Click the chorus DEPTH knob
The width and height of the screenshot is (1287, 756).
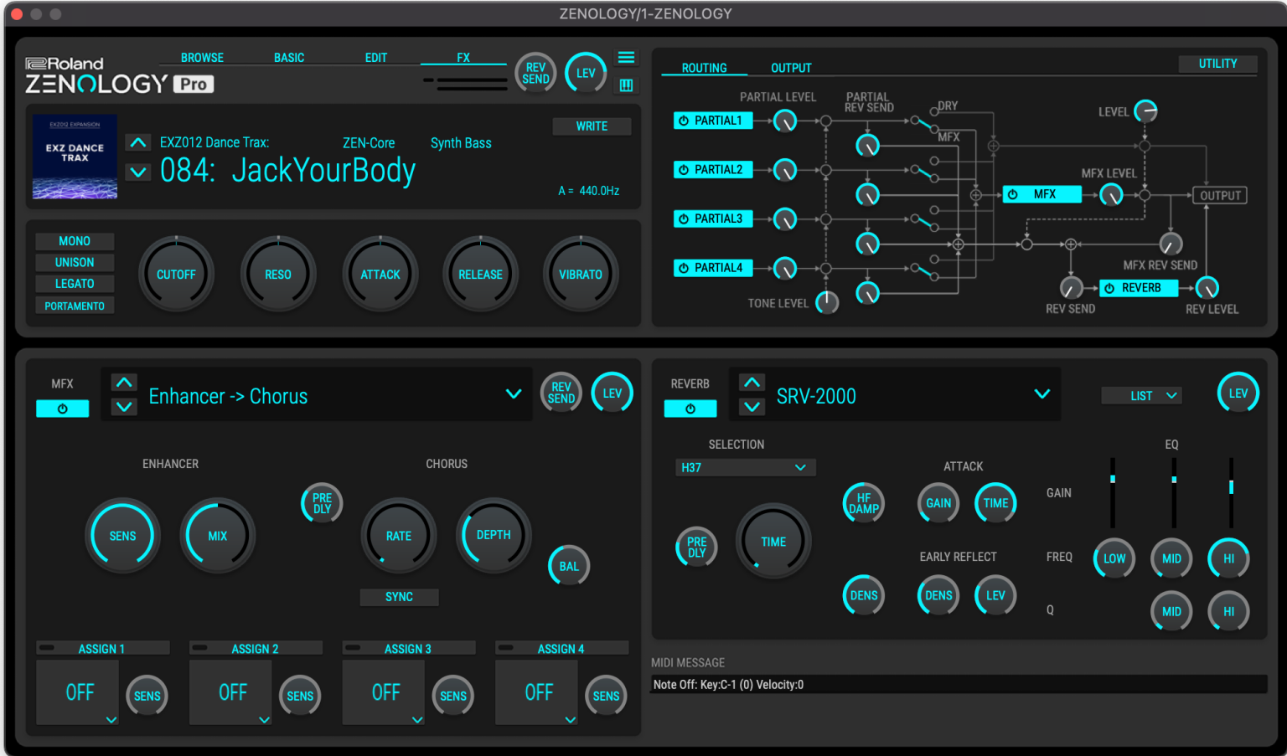(x=493, y=535)
